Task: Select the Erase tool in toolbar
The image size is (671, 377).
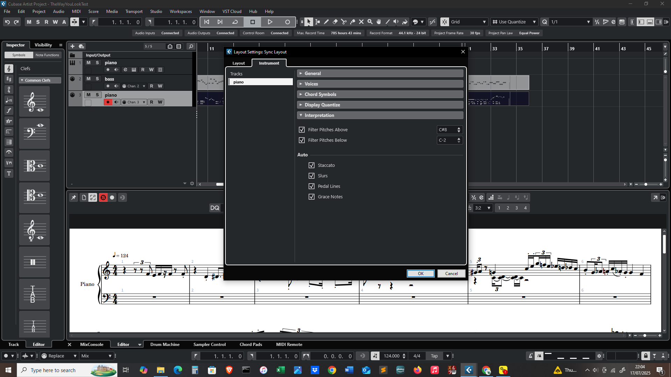Action: tap(335, 22)
